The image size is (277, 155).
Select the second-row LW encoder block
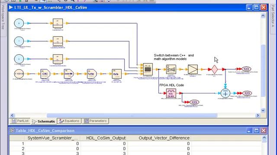[x=58, y=41]
